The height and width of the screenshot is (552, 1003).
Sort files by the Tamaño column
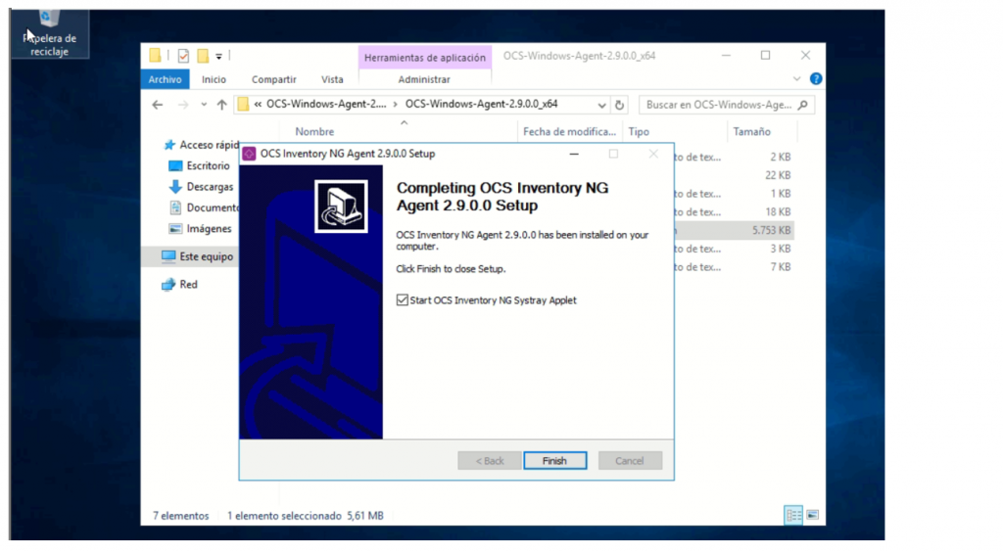point(751,131)
